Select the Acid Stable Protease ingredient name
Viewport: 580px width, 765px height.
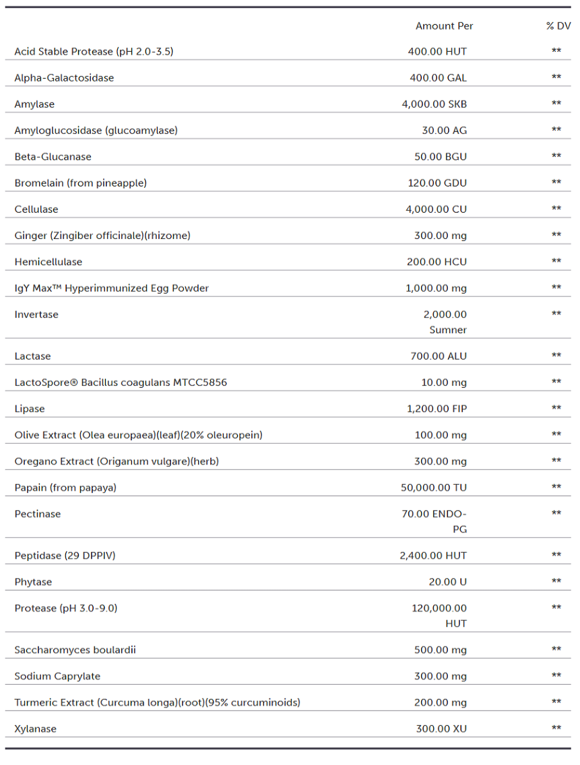[x=94, y=51]
